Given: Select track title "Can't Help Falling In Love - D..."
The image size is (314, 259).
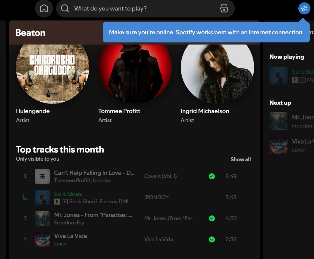Looking at the screenshot, I should [x=94, y=173].
